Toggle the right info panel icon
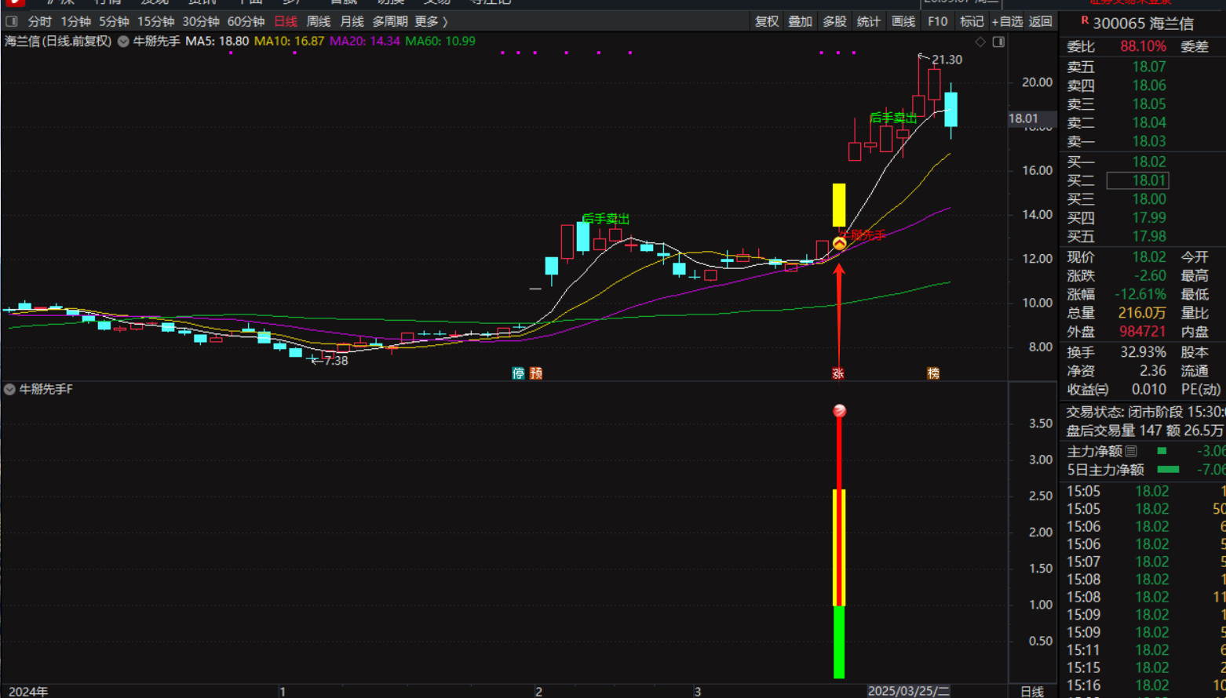Image resolution: width=1226 pixels, height=698 pixels. click(x=998, y=42)
